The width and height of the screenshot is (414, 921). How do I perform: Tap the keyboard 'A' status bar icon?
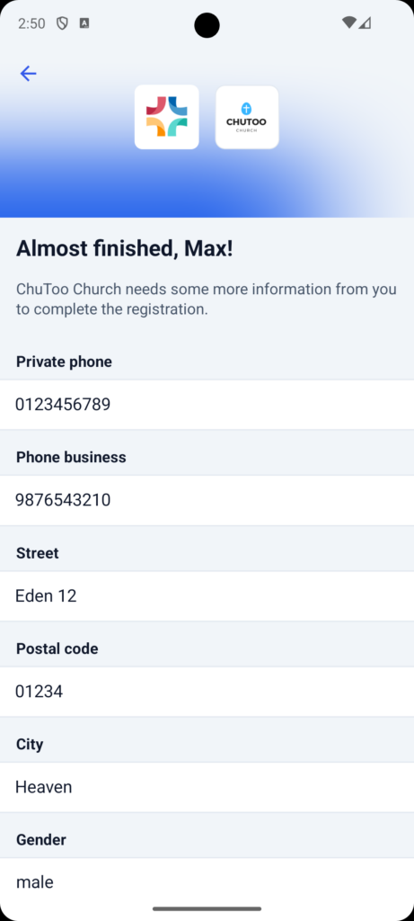84,23
